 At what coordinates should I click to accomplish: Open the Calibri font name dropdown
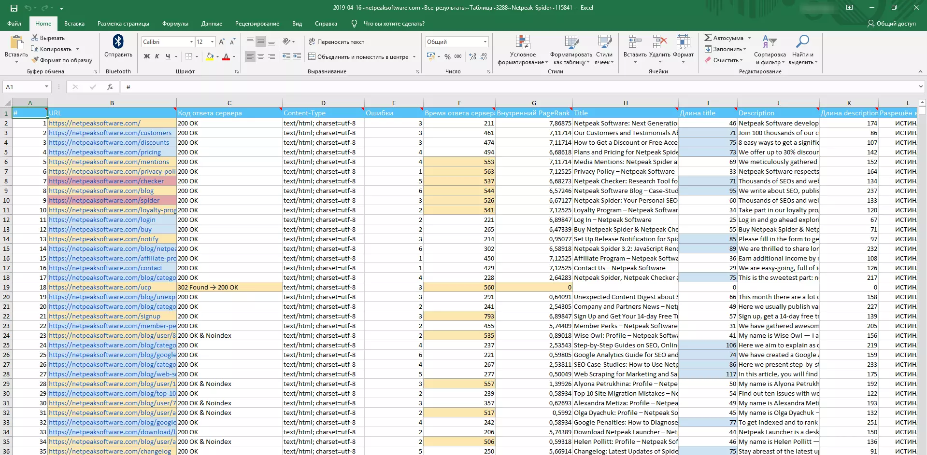191,42
